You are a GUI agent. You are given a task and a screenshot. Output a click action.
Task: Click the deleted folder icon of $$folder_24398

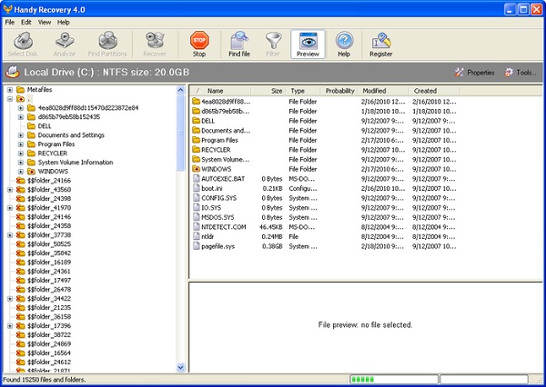tap(21, 199)
